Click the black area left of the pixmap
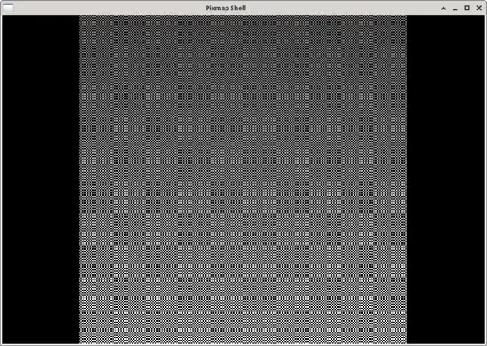The image size is (487, 346). (x=41, y=180)
